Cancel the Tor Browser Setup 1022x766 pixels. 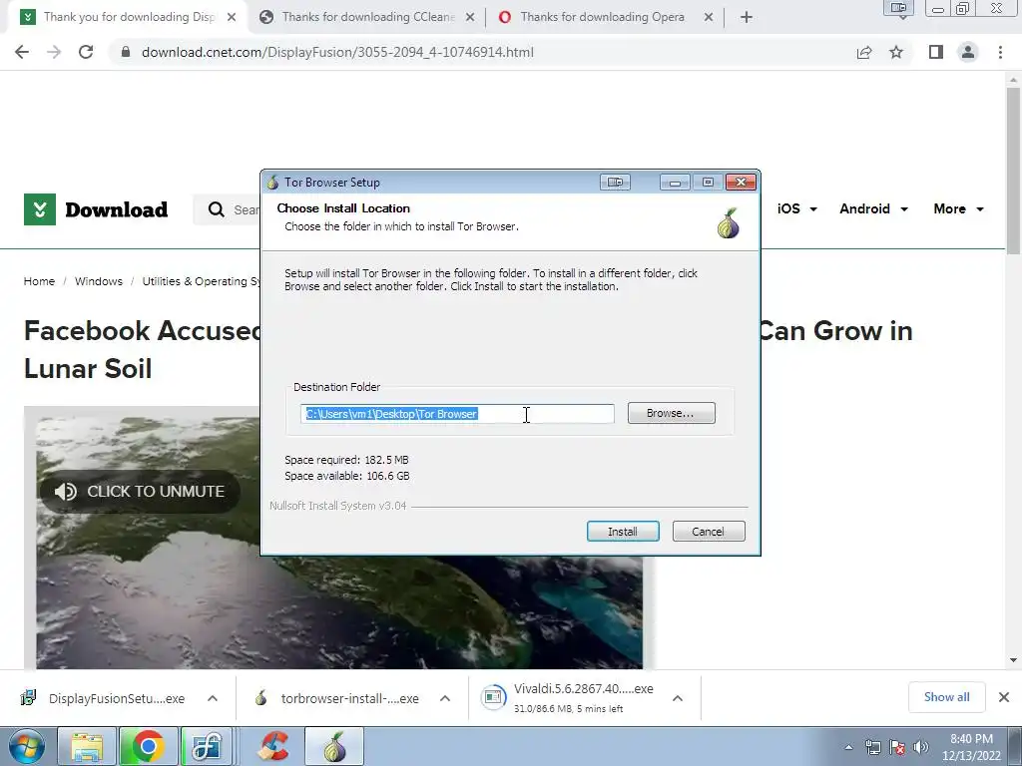tap(708, 532)
